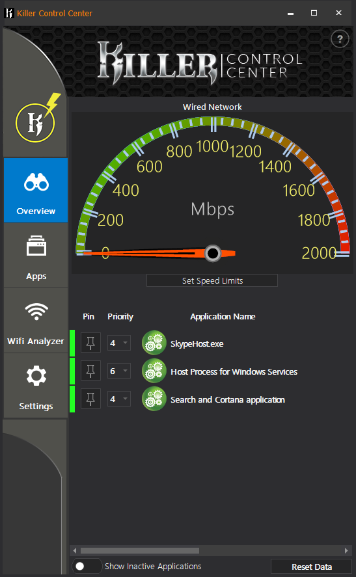Pin Search and Cortana application

pos(90,399)
